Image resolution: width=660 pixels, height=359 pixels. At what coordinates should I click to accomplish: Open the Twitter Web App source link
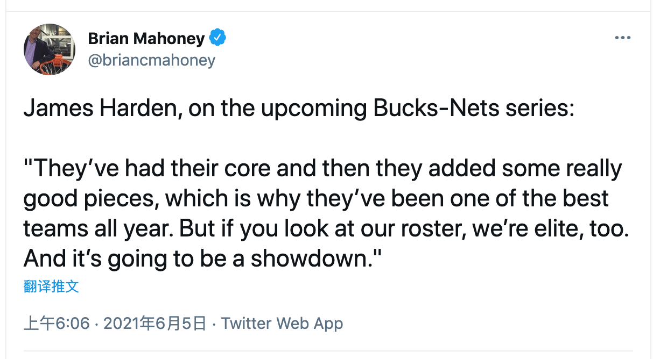(x=282, y=324)
